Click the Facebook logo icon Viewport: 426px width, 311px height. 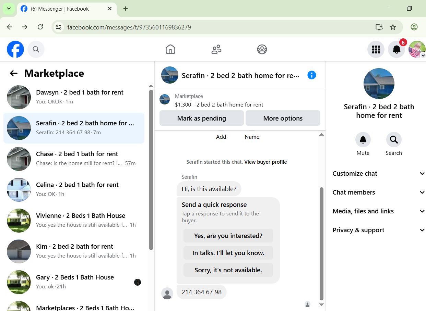pos(15,49)
